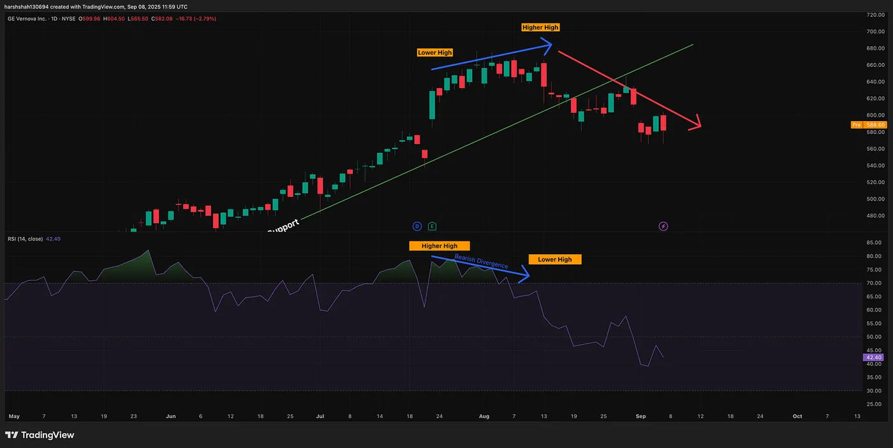Click the purple lightning bolt event marker
The image size is (893, 448).
[x=663, y=226]
